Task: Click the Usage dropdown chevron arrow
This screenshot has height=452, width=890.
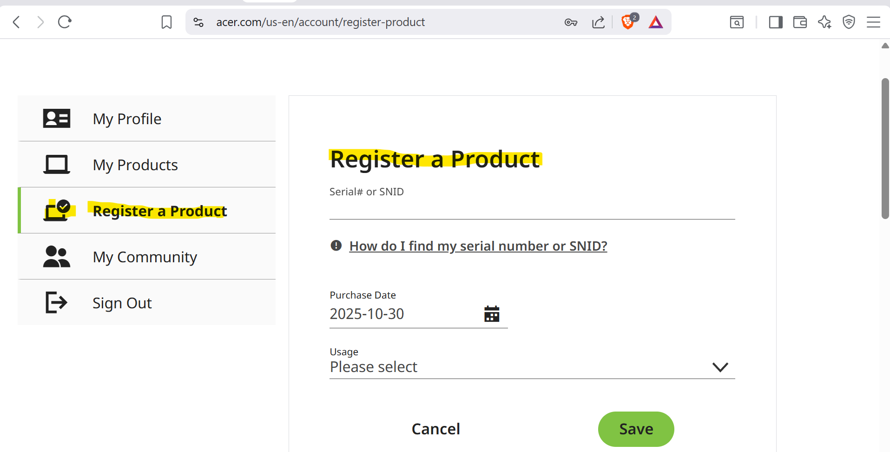Action: tap(720, 367)
